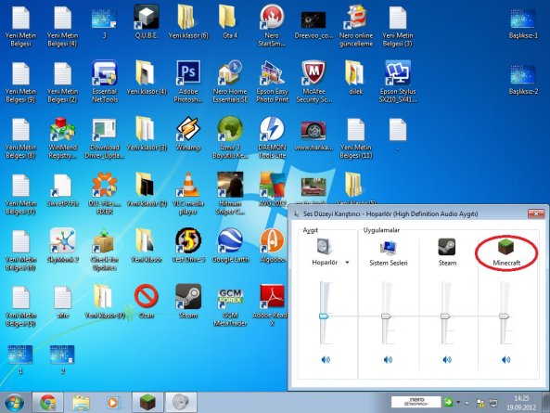Mute the Hoparlör device volume
The image size is (550, 413).
[x=326, y=359]
